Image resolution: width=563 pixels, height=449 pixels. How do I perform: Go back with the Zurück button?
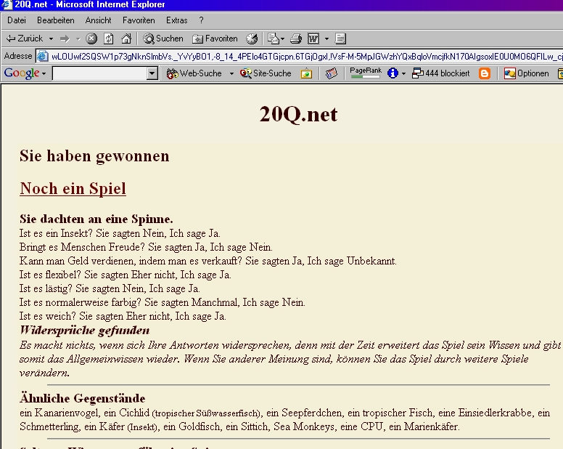pyautogui.click(x=25, y=39)
